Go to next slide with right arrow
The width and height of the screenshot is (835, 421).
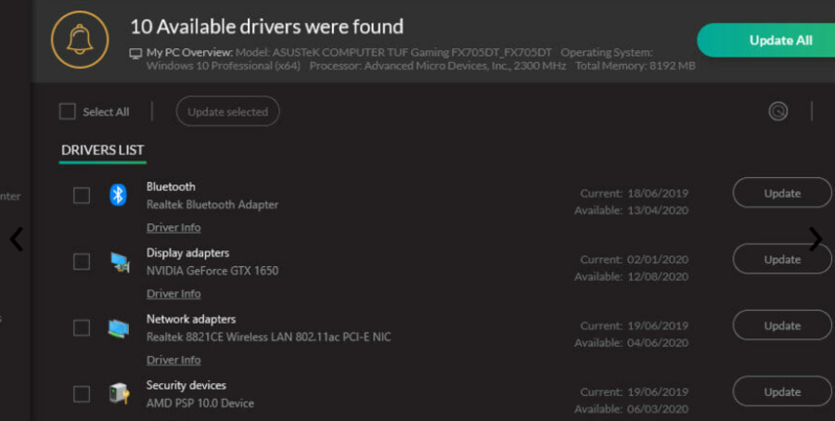pos(816,239)
